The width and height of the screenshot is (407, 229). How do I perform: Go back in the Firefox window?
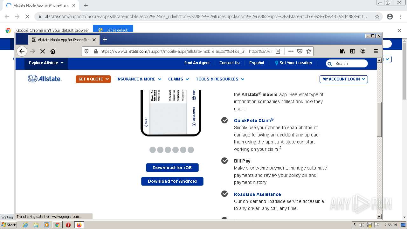[x=22, y=51]
